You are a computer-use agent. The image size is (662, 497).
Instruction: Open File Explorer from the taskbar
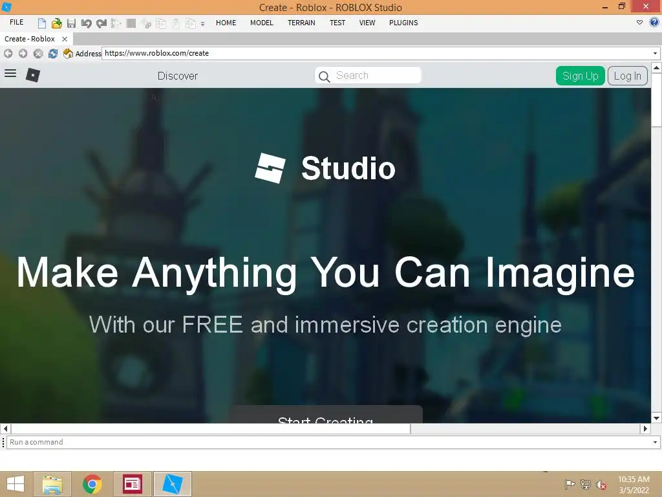coord(52,484)
